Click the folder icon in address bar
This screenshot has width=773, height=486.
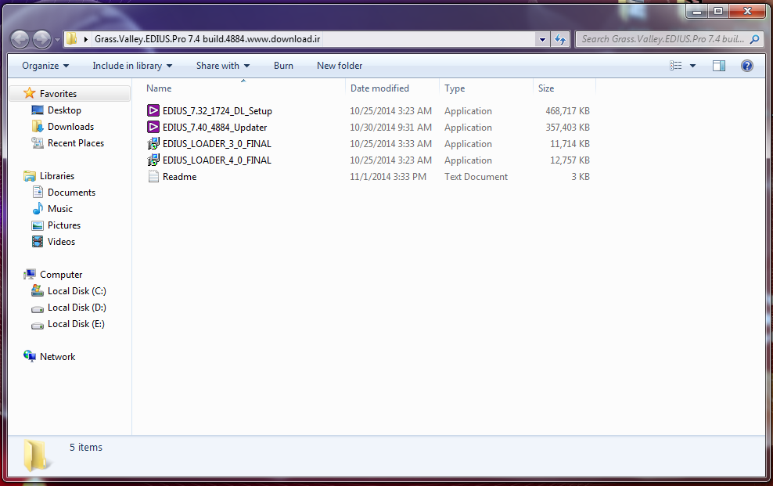point(72,39)
